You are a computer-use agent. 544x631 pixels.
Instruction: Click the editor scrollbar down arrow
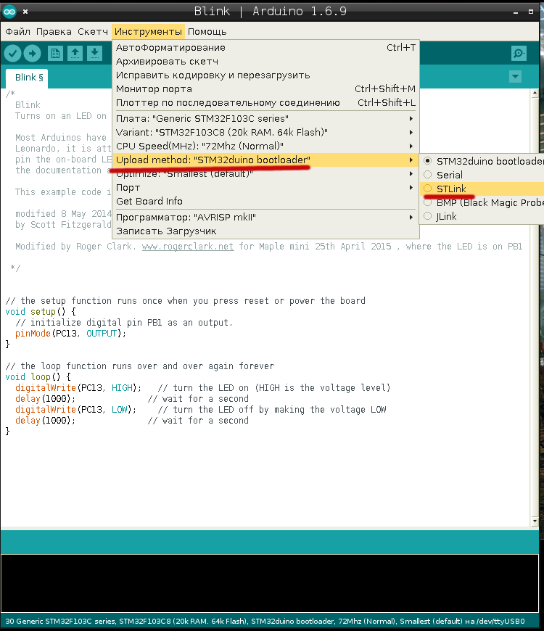[x=535, y=521]
